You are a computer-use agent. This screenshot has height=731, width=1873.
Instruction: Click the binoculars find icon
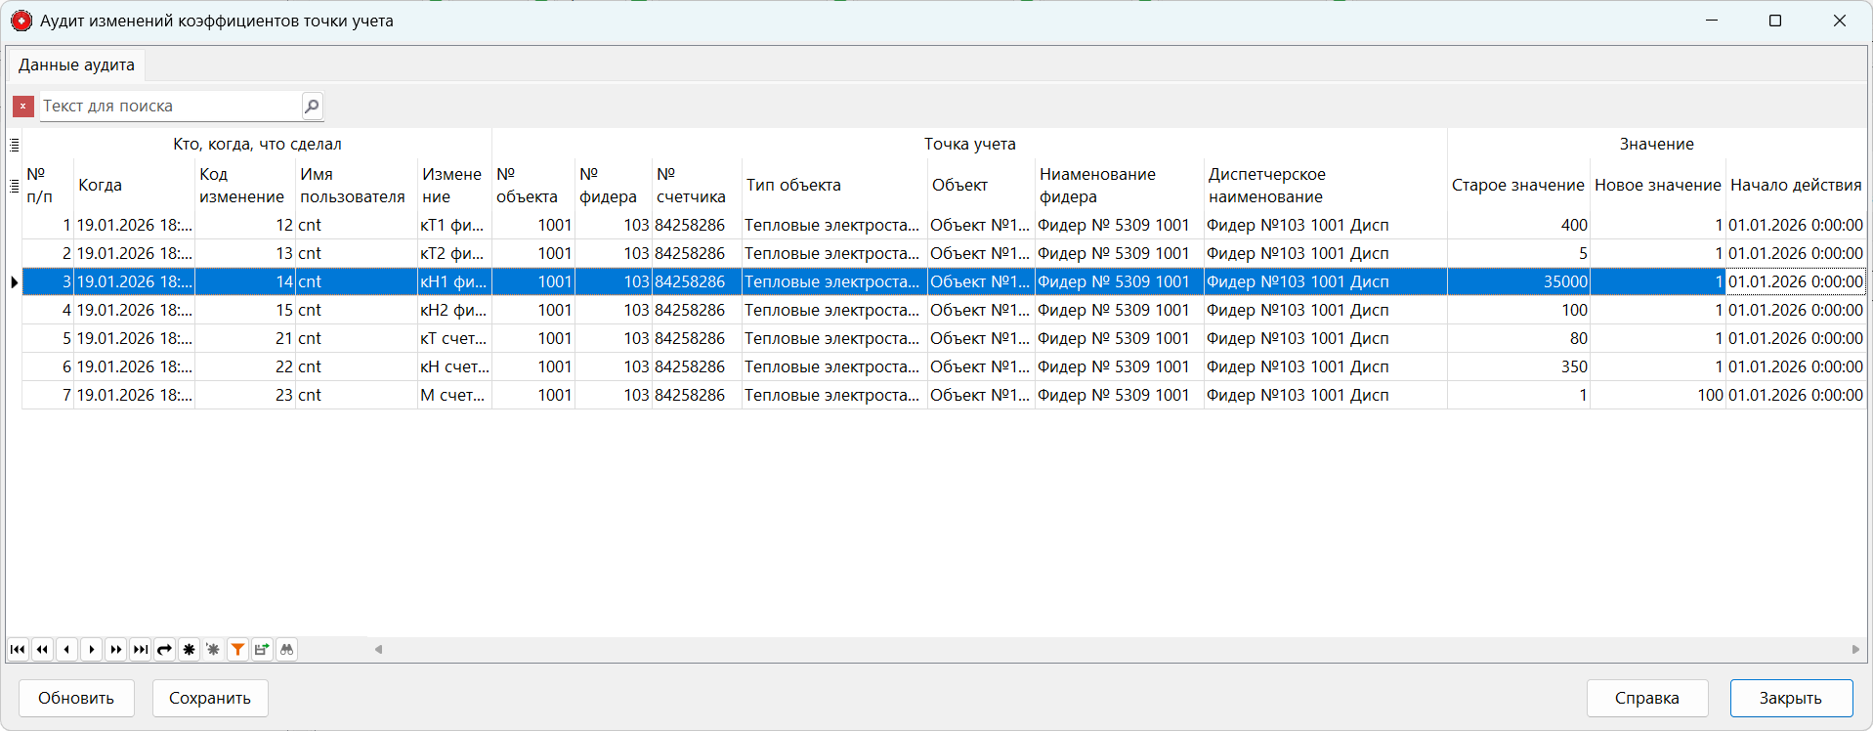tap(286, 650)
